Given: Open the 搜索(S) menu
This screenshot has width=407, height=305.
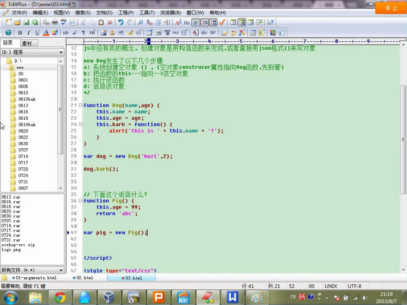Looking at the screenshot, I should pos(83,13).
